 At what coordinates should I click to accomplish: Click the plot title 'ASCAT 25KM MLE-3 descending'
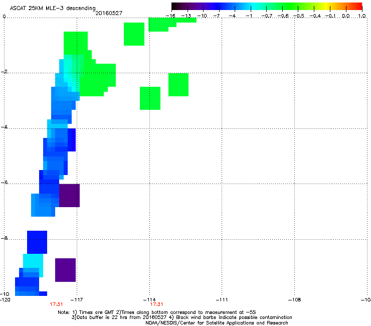pos(53,8)
